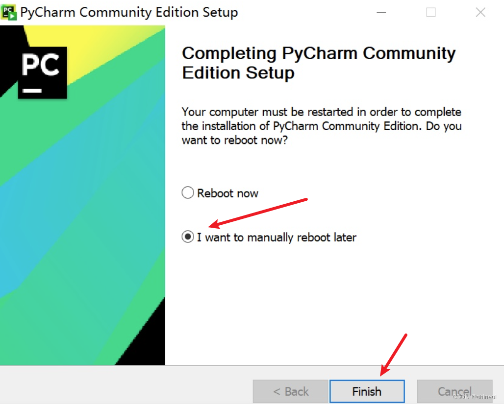Go to the previous step with Back

click(291, 391)
